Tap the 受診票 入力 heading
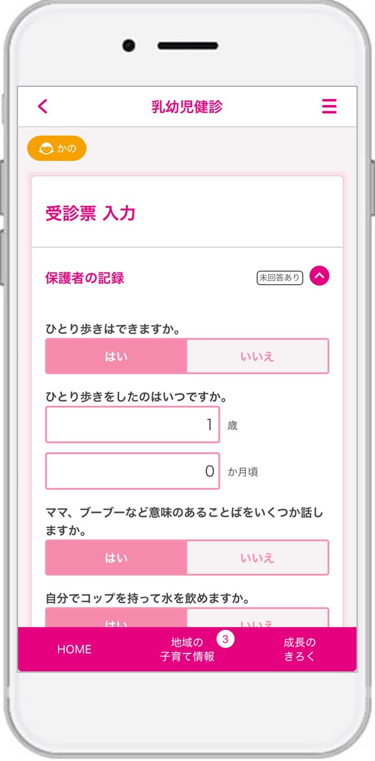The width and height of the screenshot is (375, 761). [90, 214]
